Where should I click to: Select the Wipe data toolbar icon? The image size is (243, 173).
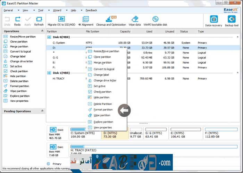[134, 20]
